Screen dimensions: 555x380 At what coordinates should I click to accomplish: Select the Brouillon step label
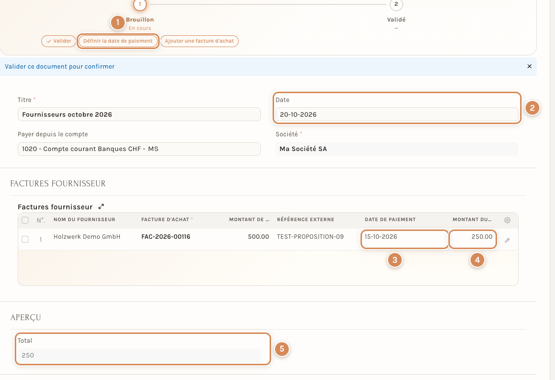(x=140, y=20)
